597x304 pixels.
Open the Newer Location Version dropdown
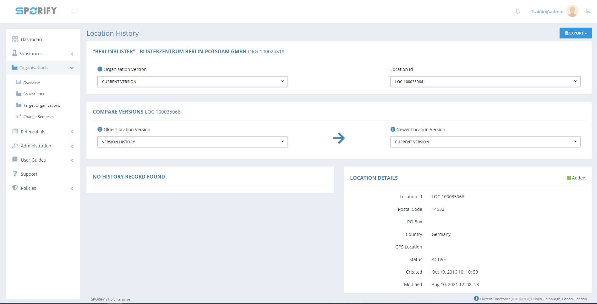tap(485, 142)
